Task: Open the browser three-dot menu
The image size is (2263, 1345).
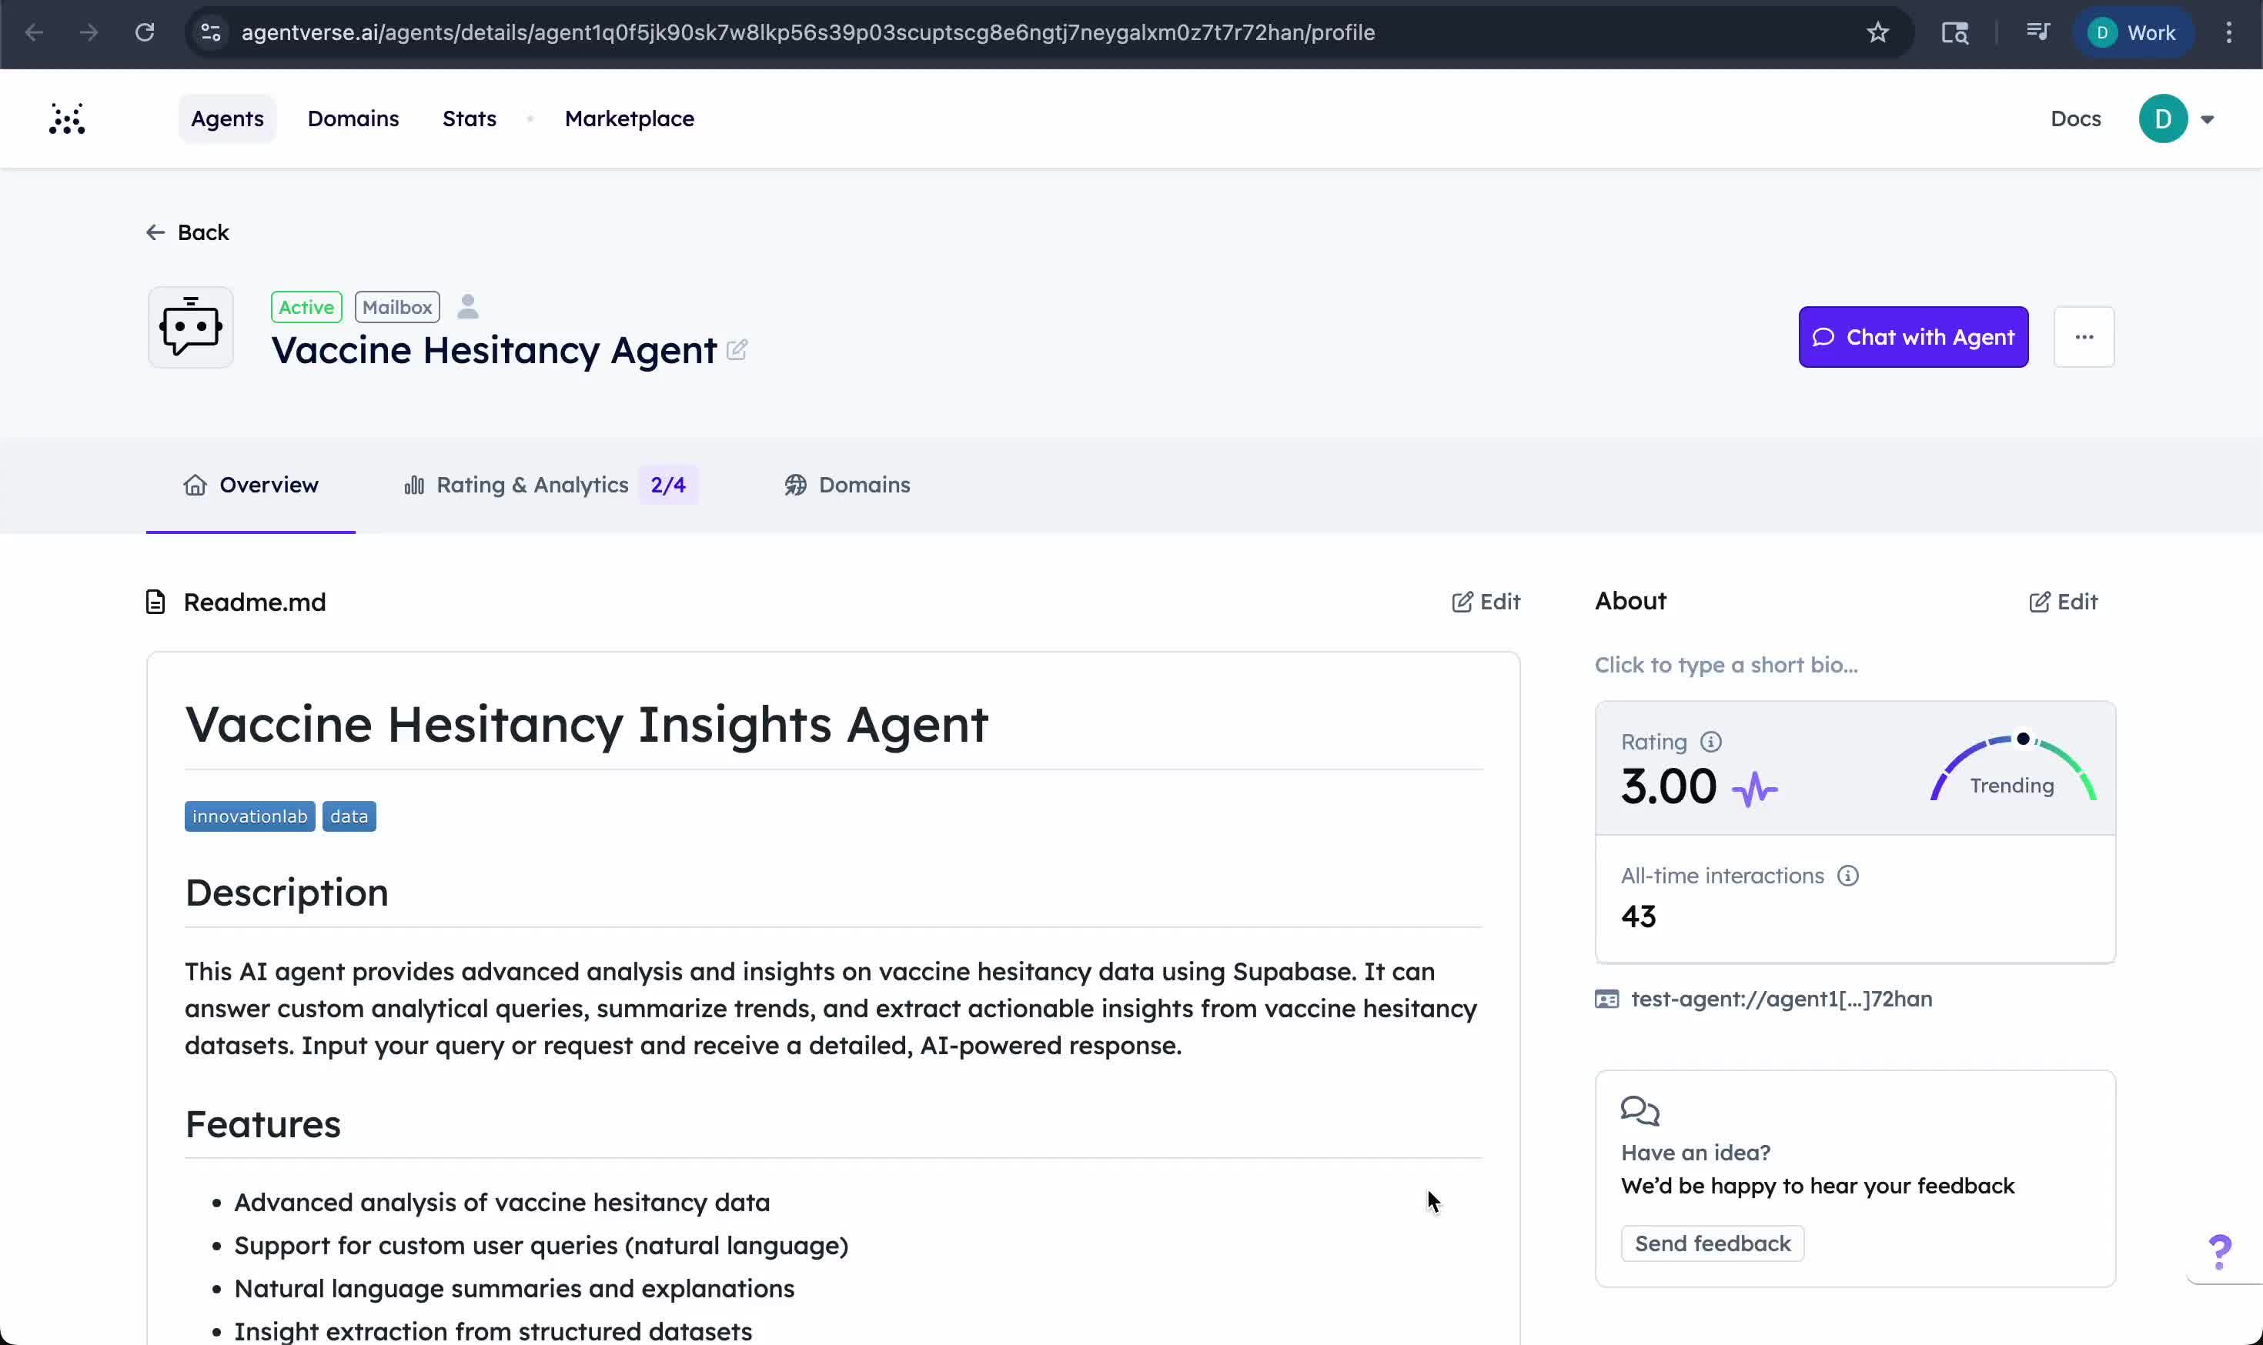Action: (x=2228, y=32)
